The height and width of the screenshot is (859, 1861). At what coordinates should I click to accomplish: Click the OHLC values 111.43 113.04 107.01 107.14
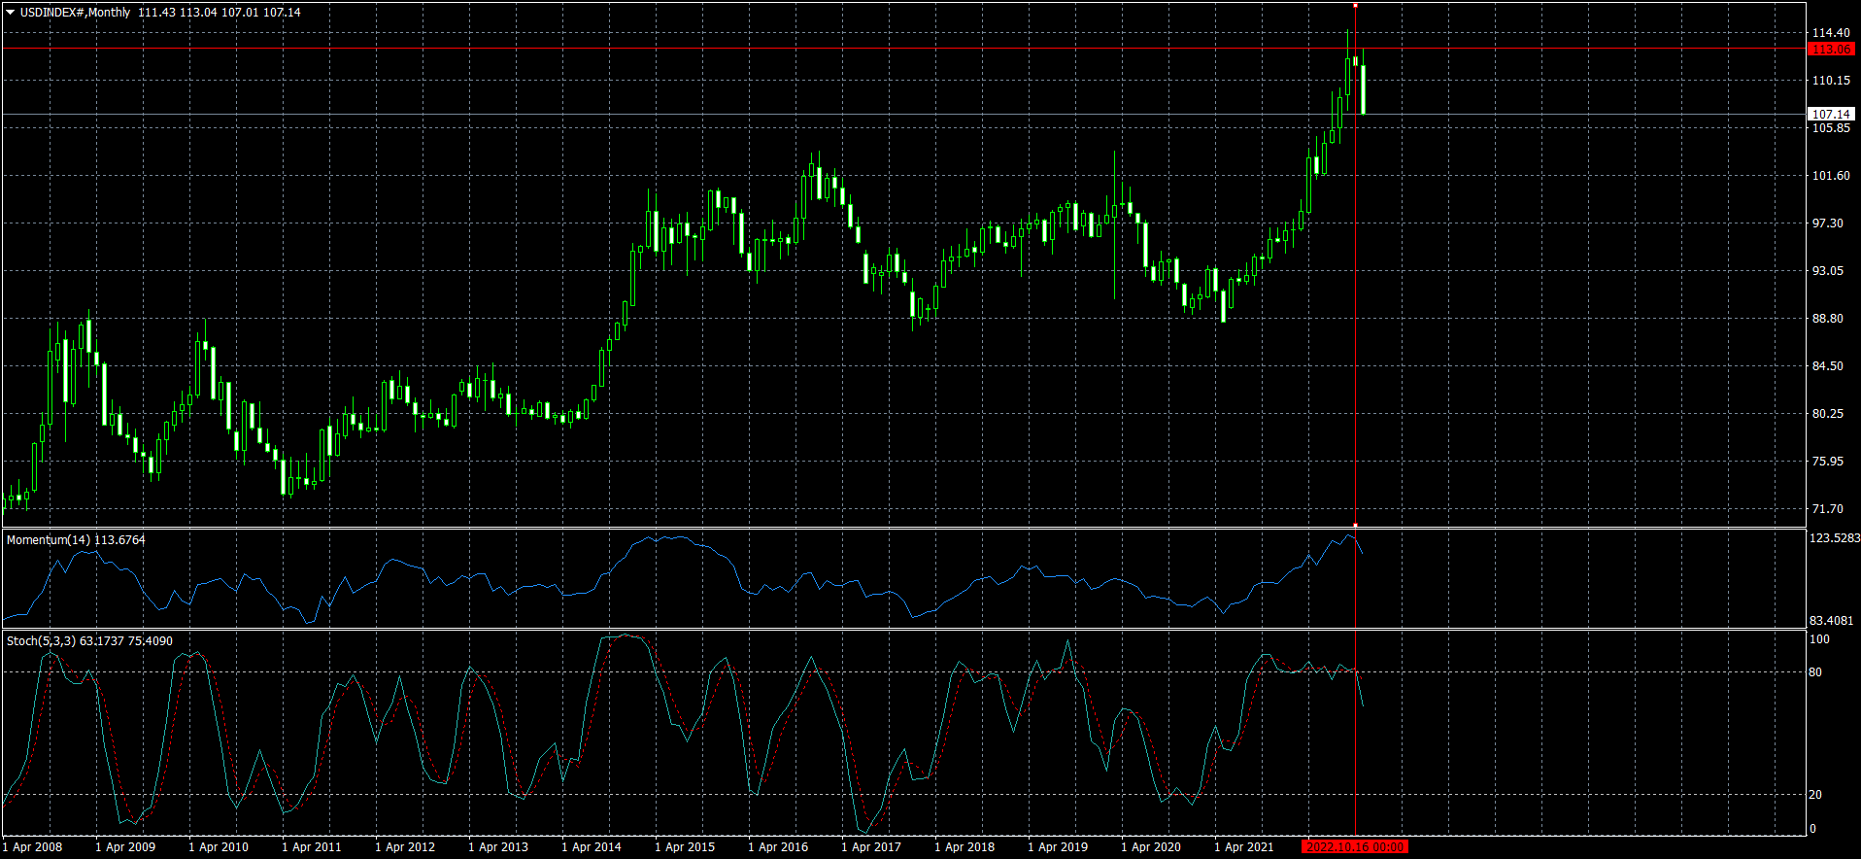click(x=220, y=13)
